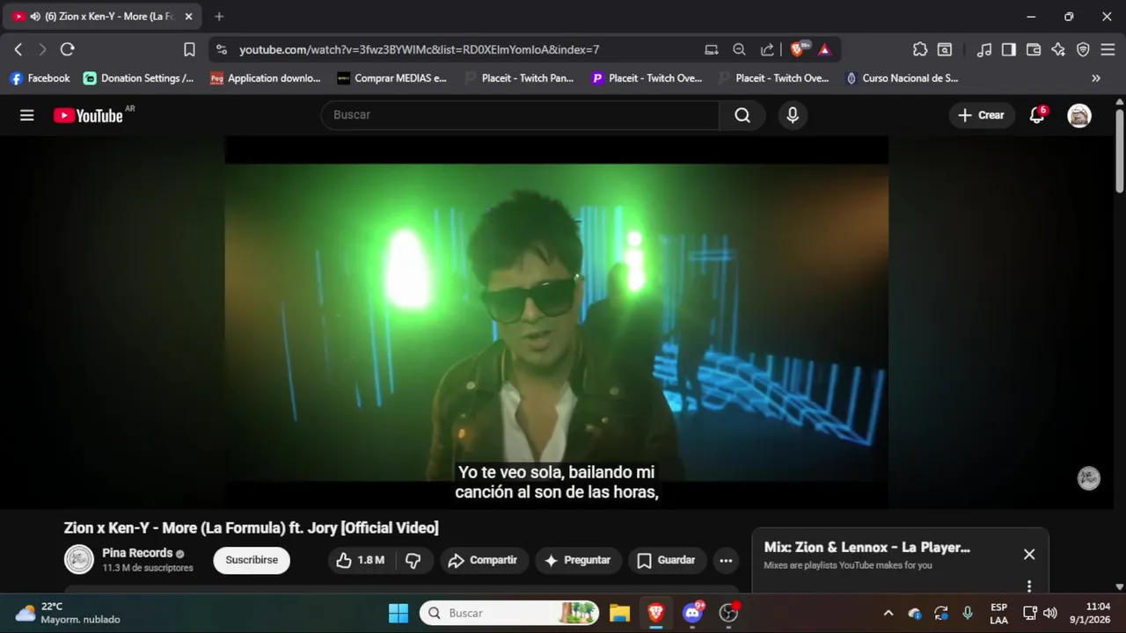Go to YouTube home via logo

tap(88, 115)
